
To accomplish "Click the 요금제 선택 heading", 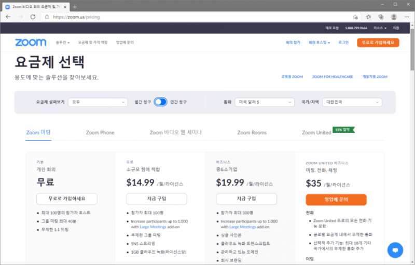I will click(x=50, y=62).
